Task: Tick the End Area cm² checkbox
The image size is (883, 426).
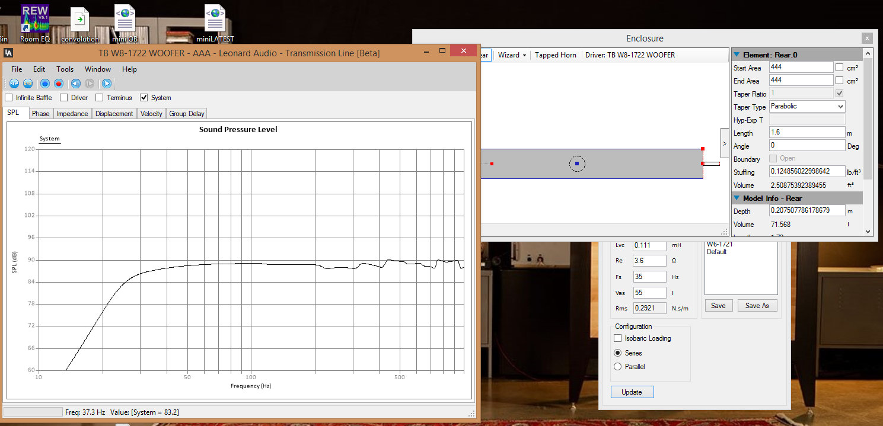Action: pos(839,81)
